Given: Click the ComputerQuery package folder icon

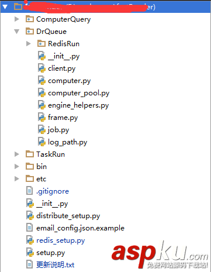Looking at the screenshot, I should click(30, 19).
